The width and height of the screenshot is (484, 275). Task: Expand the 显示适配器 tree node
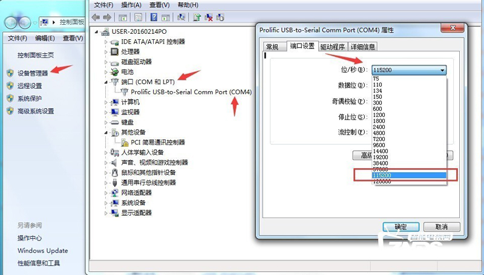[106, 213]
